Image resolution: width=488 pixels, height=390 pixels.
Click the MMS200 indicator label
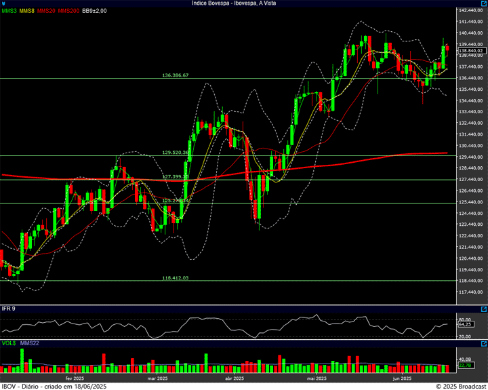click(68, 11)
